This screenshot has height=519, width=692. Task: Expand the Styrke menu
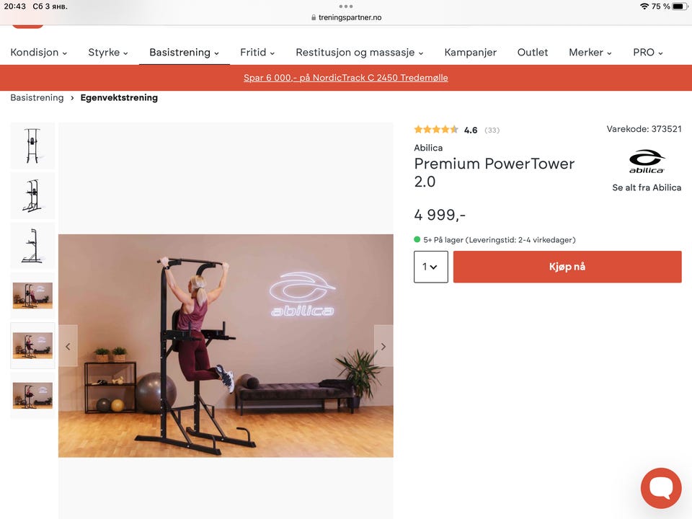(108, 53)
